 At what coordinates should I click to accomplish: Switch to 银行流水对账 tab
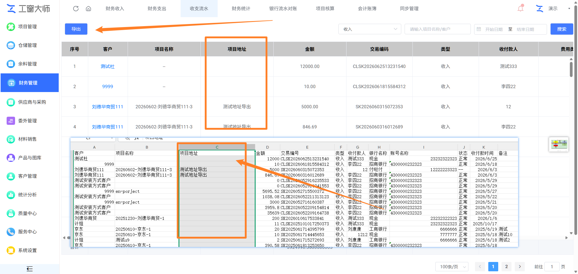click(283, 8)
